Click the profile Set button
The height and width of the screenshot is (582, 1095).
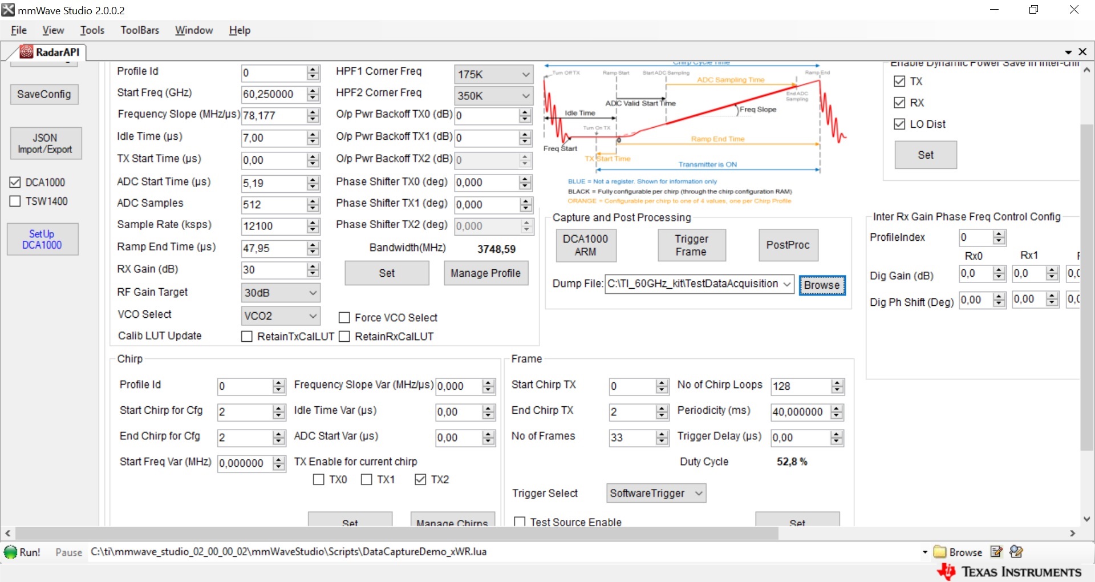point(387,273)
